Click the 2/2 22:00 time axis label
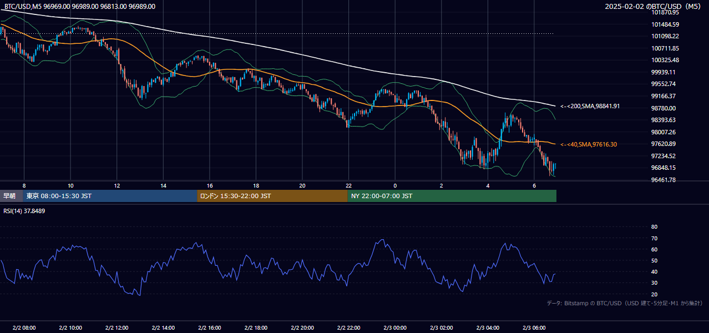The height and width of the screenshot is (333, 709). point(348,327)
